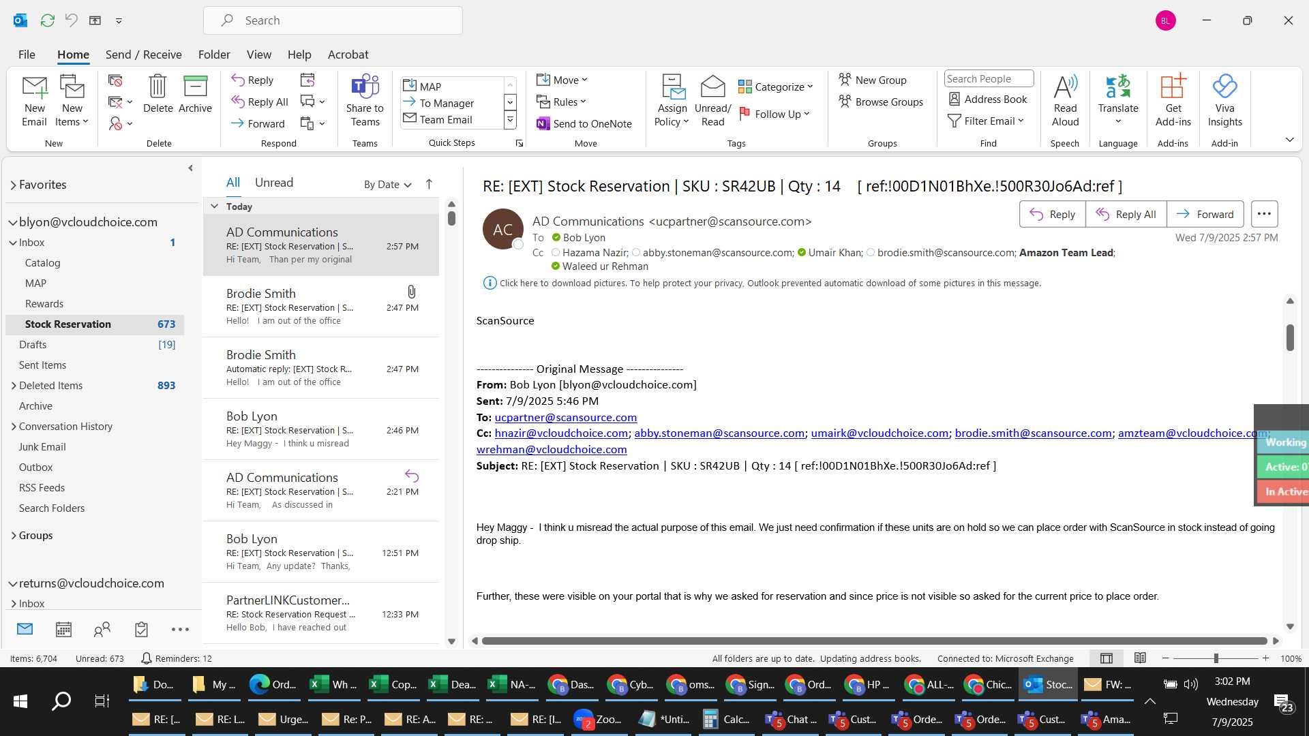Expand the Favorites section
Image resolution: width=1309 pixels, height=736 pixels.
coord(13,185)
